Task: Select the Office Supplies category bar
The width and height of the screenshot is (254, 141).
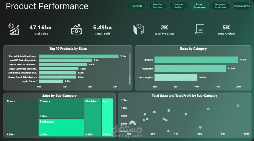Action: pos(176,77)
